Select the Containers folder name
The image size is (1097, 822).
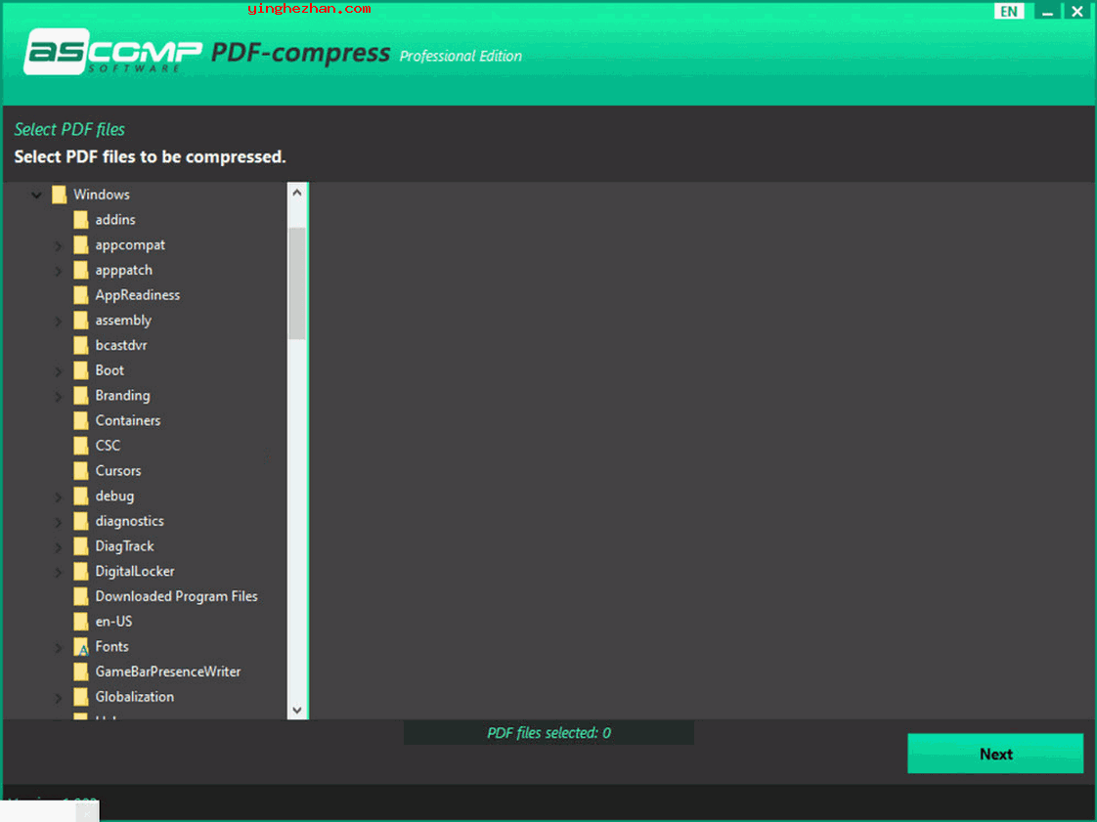128,420
